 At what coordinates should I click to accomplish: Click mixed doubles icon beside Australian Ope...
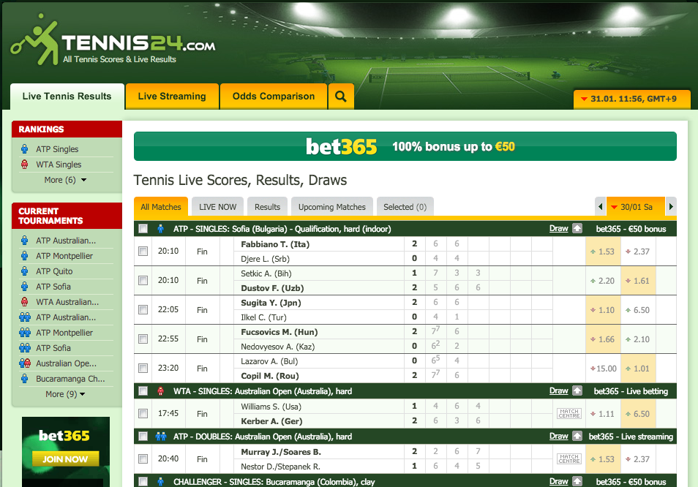point(25,363)
